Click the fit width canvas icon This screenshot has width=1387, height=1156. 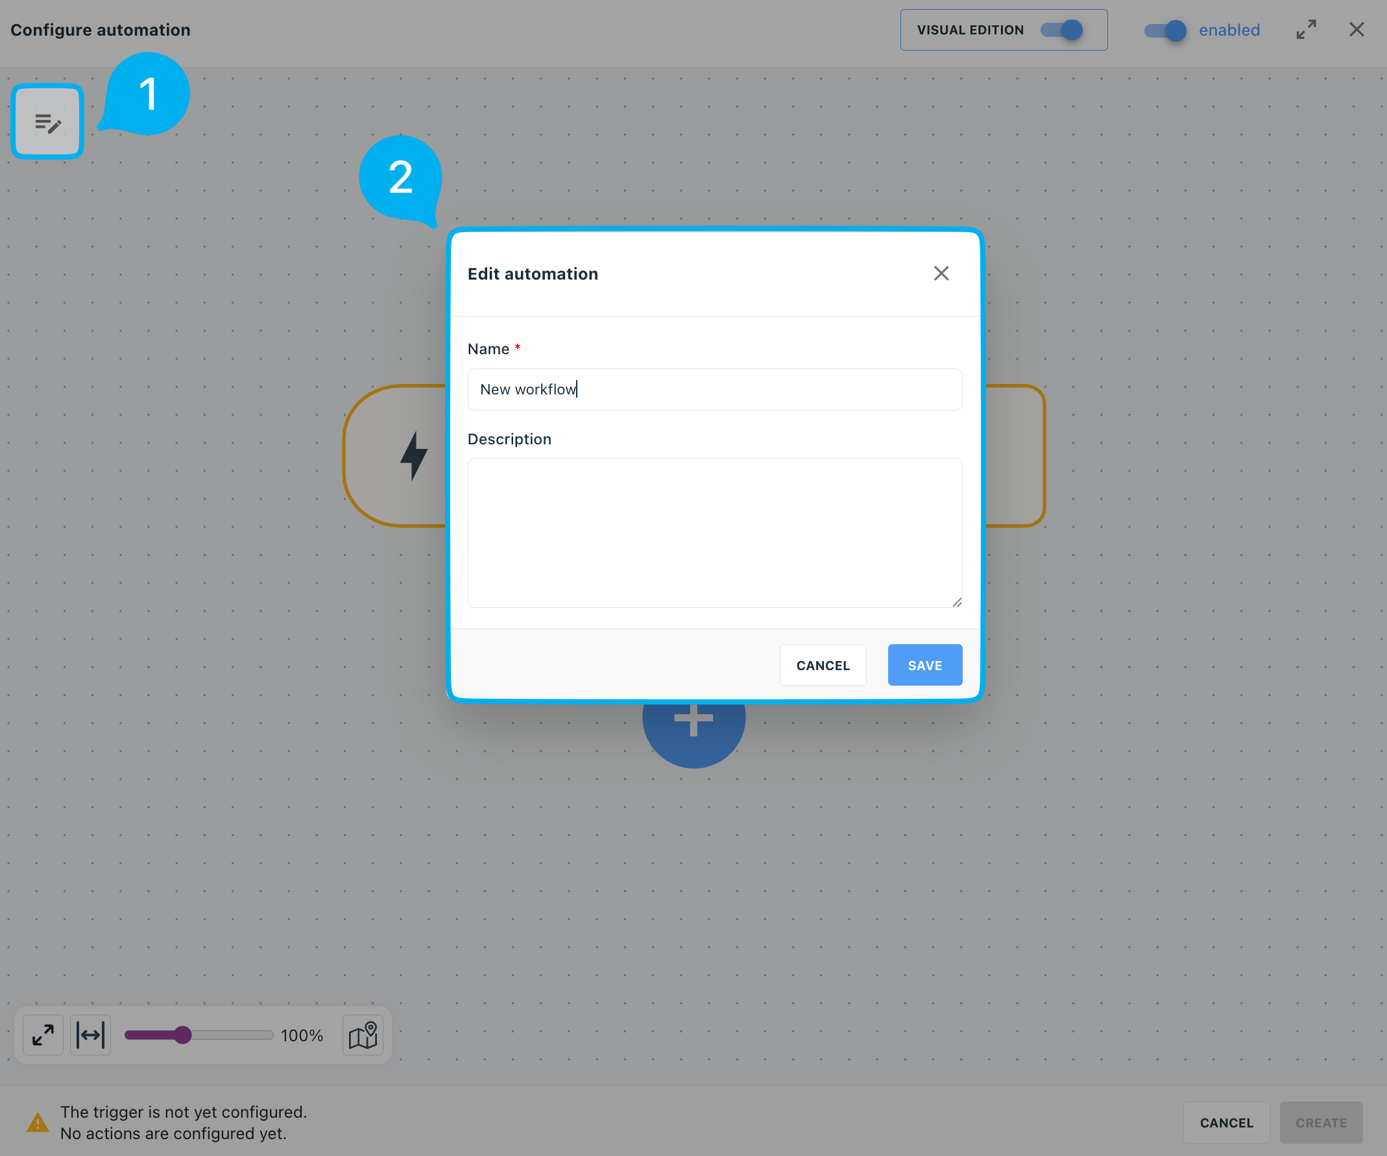coord(90,1035)
